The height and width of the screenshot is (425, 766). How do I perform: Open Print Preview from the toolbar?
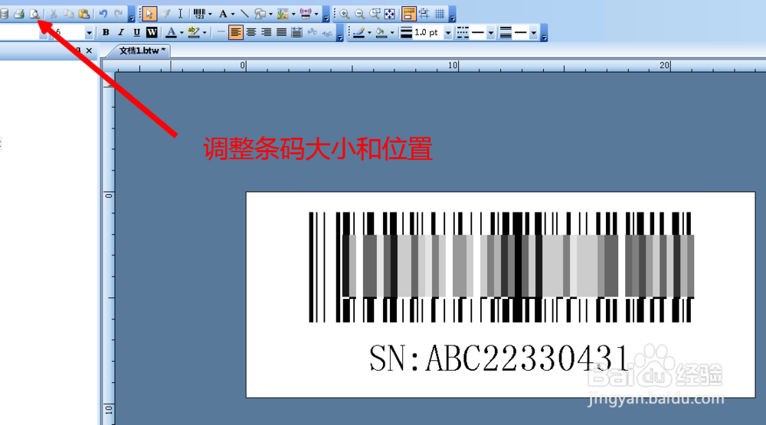[x=34, y=14]
